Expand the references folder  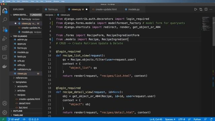click(21, 78)
